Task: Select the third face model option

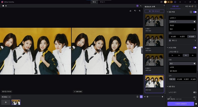Action: [x=182, y=25]
